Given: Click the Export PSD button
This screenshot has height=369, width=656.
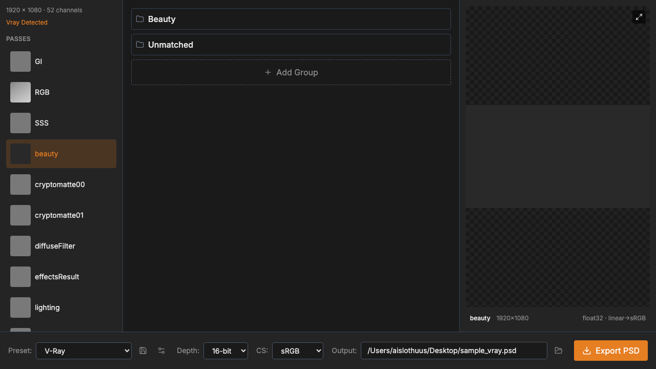Looking at the screenshot, I should (610, 351).
